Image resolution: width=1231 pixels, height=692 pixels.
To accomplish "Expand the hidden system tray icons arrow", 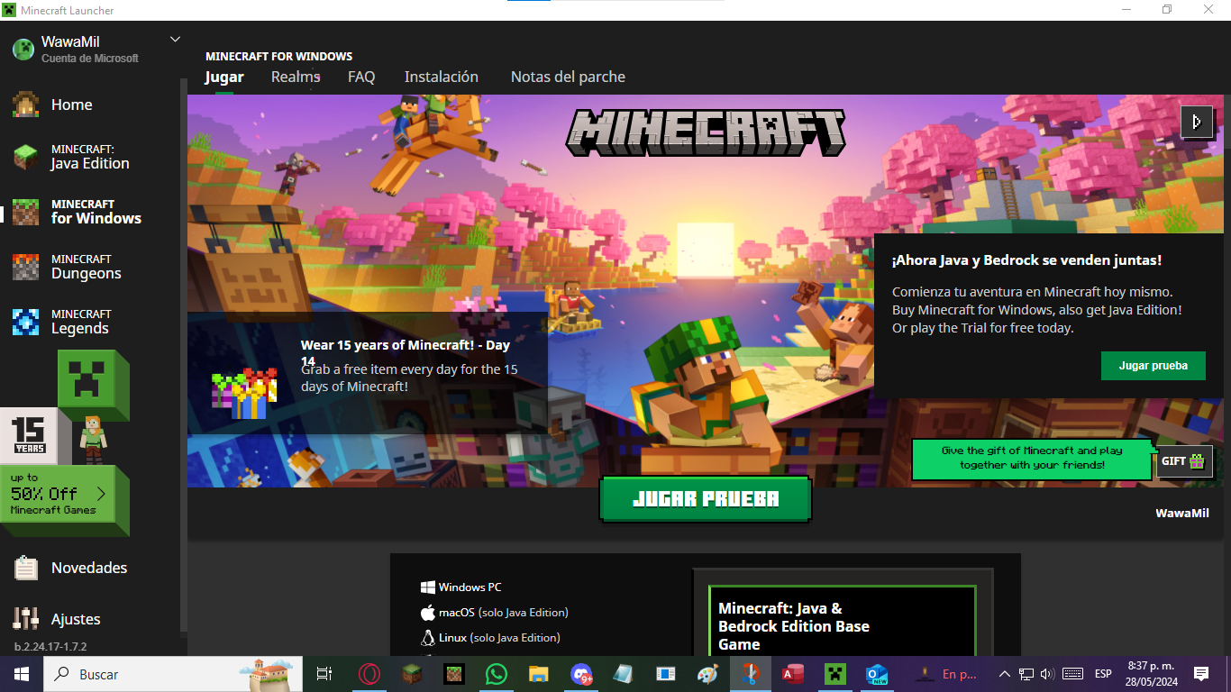I will (1004, 674).
